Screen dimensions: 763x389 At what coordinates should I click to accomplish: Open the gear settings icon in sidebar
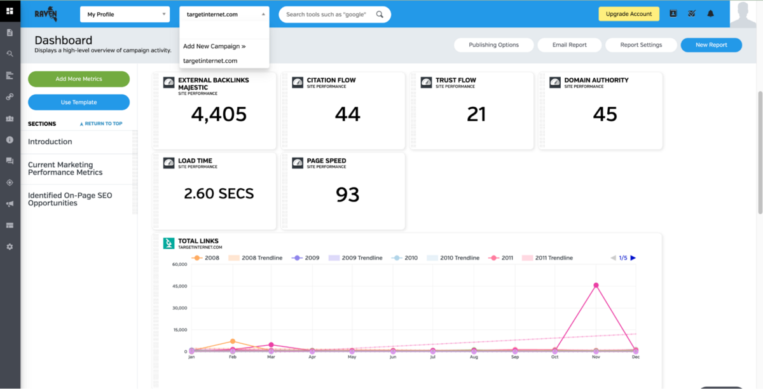click(10, 247)
